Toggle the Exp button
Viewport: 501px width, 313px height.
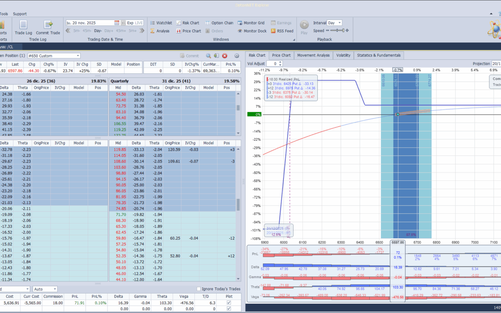pos(130,23)
